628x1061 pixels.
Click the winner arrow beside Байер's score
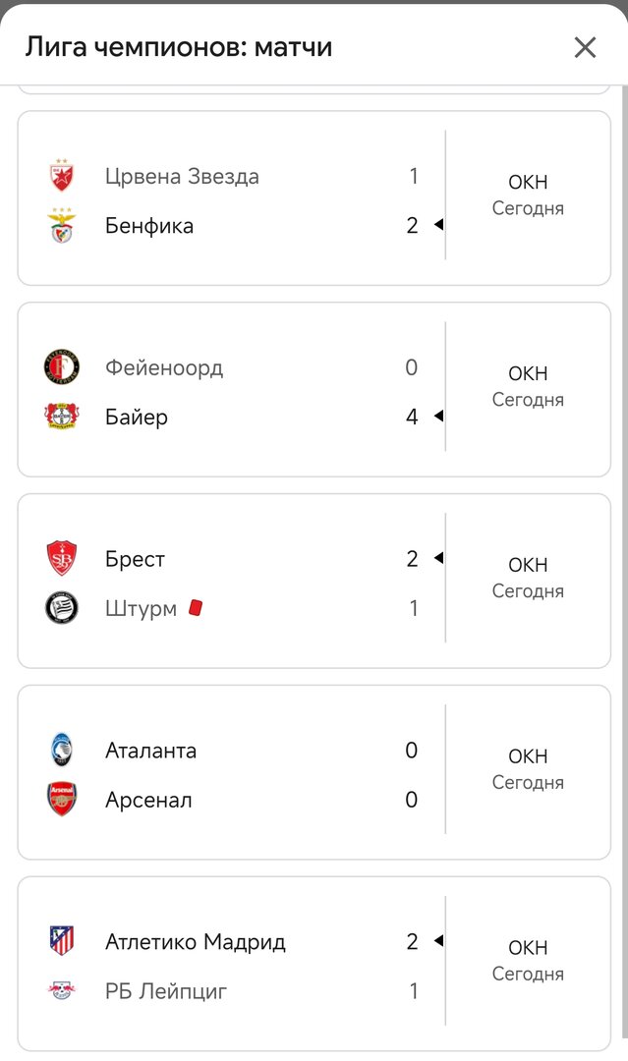pyautogui.click(x=438, y=417)
